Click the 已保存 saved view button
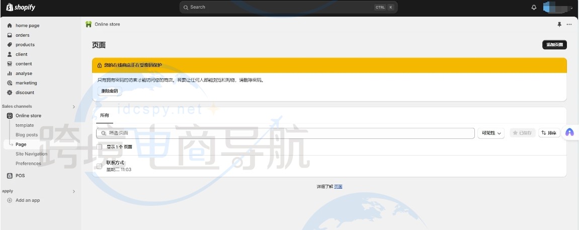579x230 pixels. [523, 133]
